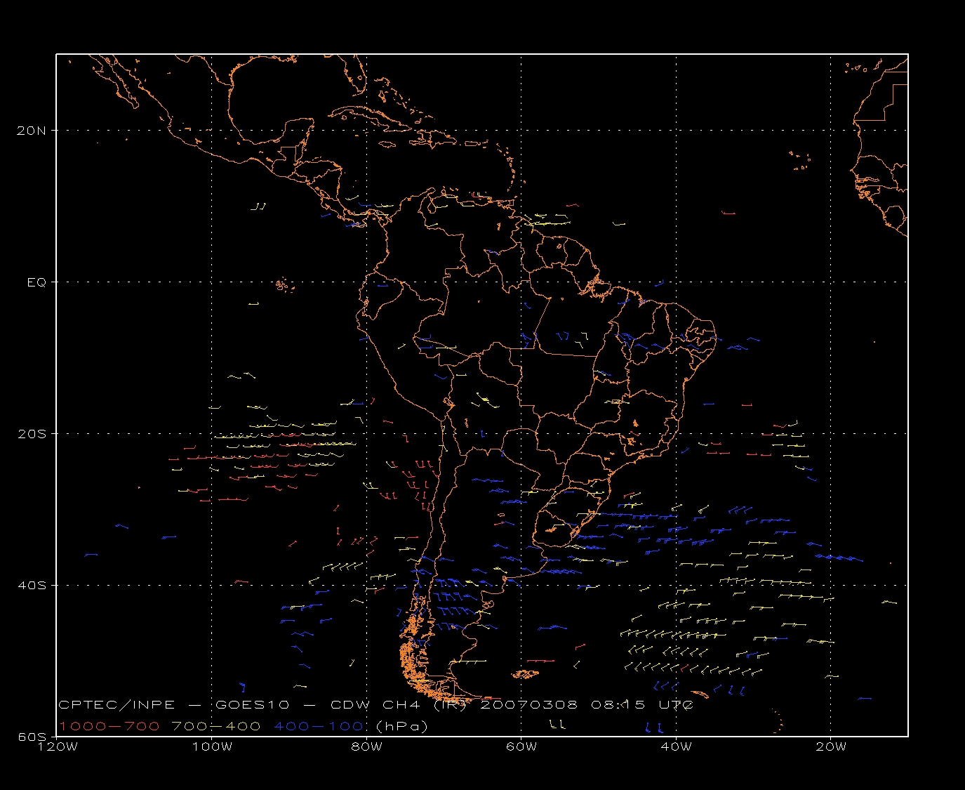Click the (hPa) unit label
The height and width of the screenshot is (790, 965).
(402, 726)
